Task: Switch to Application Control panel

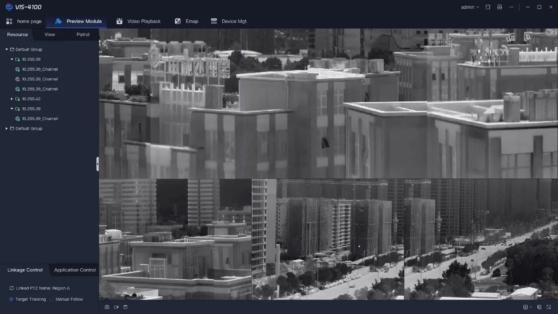Action: 75,270
